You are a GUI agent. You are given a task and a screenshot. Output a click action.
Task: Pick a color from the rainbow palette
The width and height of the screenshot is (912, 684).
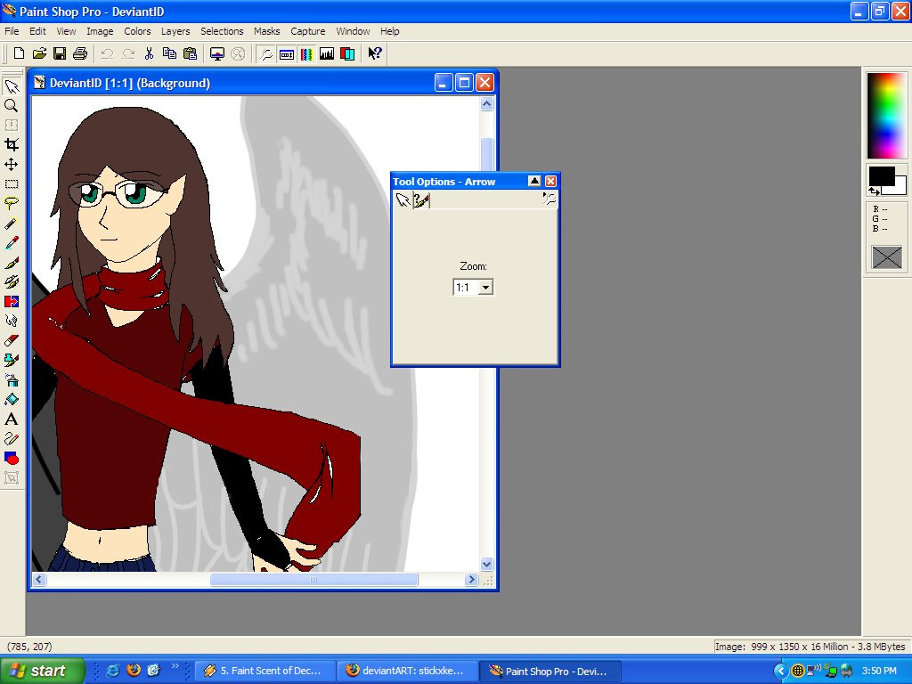click(x=886, y=115)
